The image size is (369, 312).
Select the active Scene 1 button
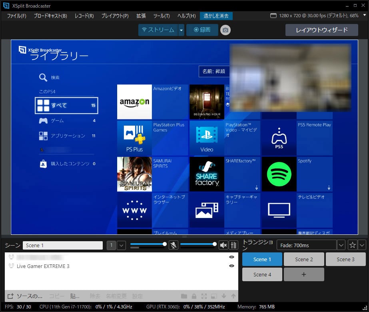[262, 259]
